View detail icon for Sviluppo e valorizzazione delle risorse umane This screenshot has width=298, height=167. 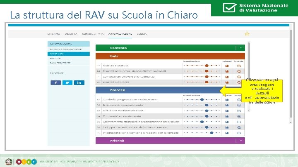point(239,127)
